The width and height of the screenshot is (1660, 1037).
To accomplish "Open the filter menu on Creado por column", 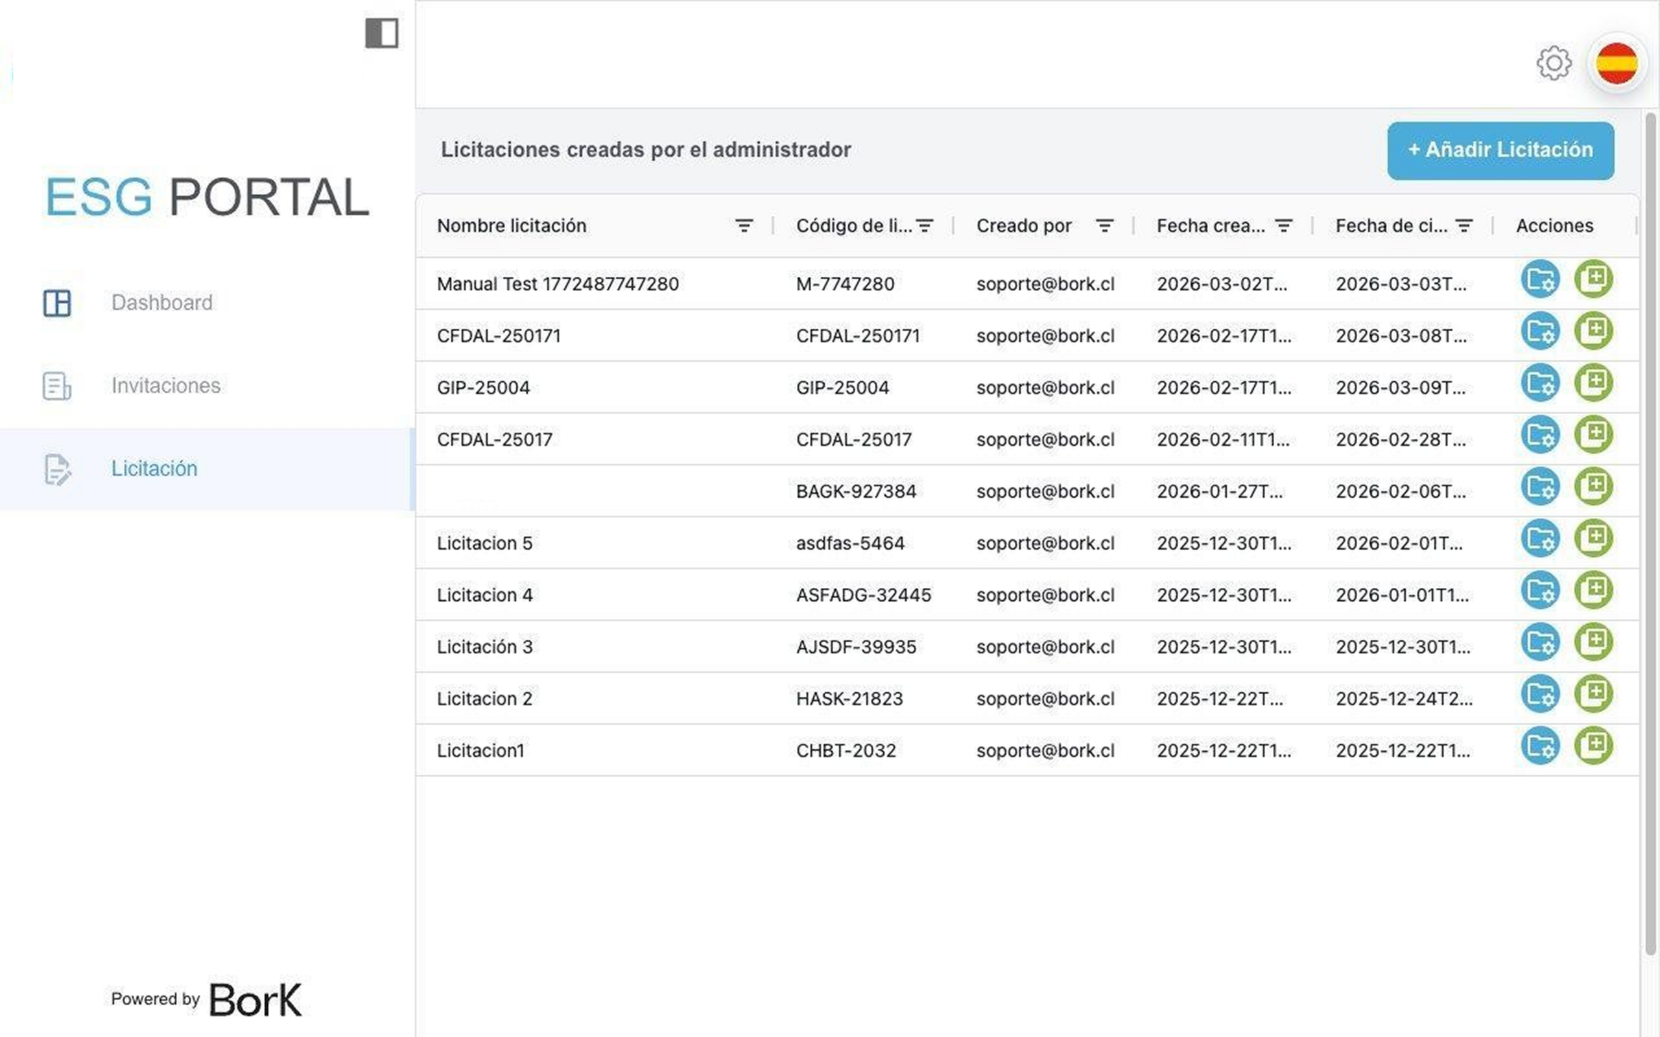I will pos(1104,226).
